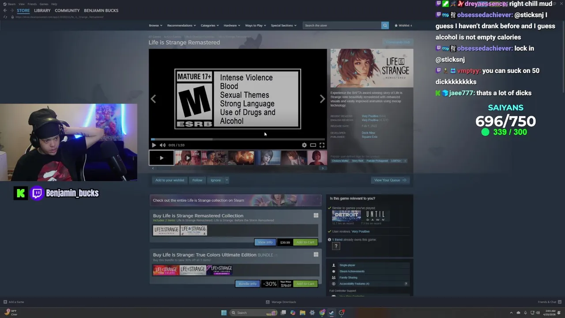Click Add to your wishlist button
Image resolution: width=565 pixels, height=318 pixels.
pos(169,180)
